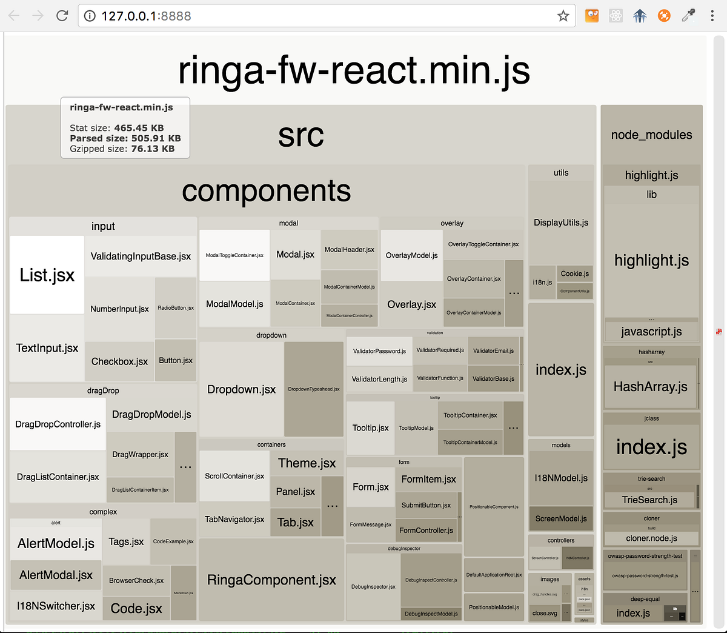Screen dimensions: 727x633
Task: Click the DragDropController.jsx block
Action: click(x=57, y=424)
